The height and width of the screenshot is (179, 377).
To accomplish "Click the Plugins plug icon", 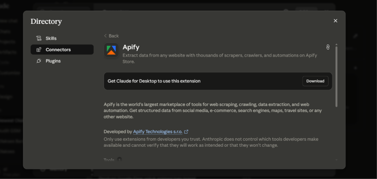I will 39,61.
